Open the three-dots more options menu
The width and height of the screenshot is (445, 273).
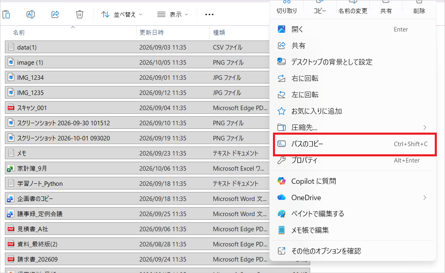[209, 14]
